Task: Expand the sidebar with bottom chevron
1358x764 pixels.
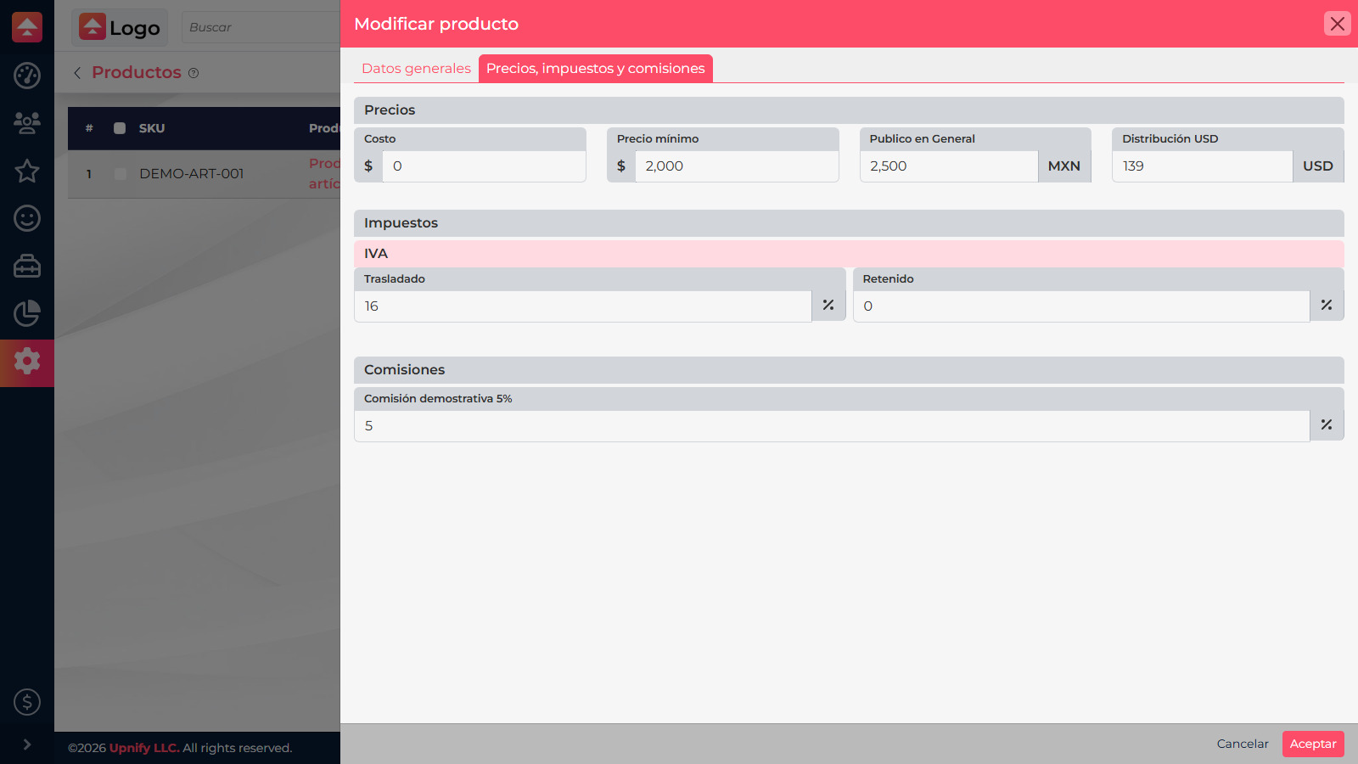Action: pyautogui.click(x=27, y=744)
